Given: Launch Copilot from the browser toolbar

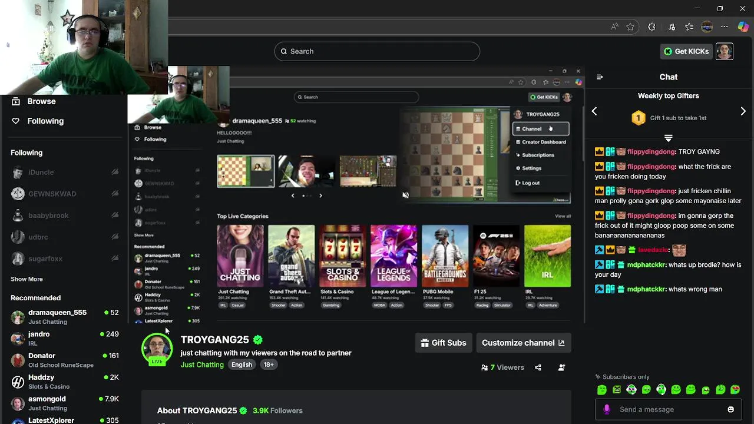Looking at the screenshot, I should coord(743,26).
